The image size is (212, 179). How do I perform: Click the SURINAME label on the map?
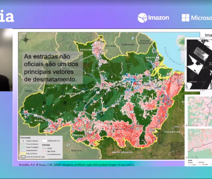(128, 44)
